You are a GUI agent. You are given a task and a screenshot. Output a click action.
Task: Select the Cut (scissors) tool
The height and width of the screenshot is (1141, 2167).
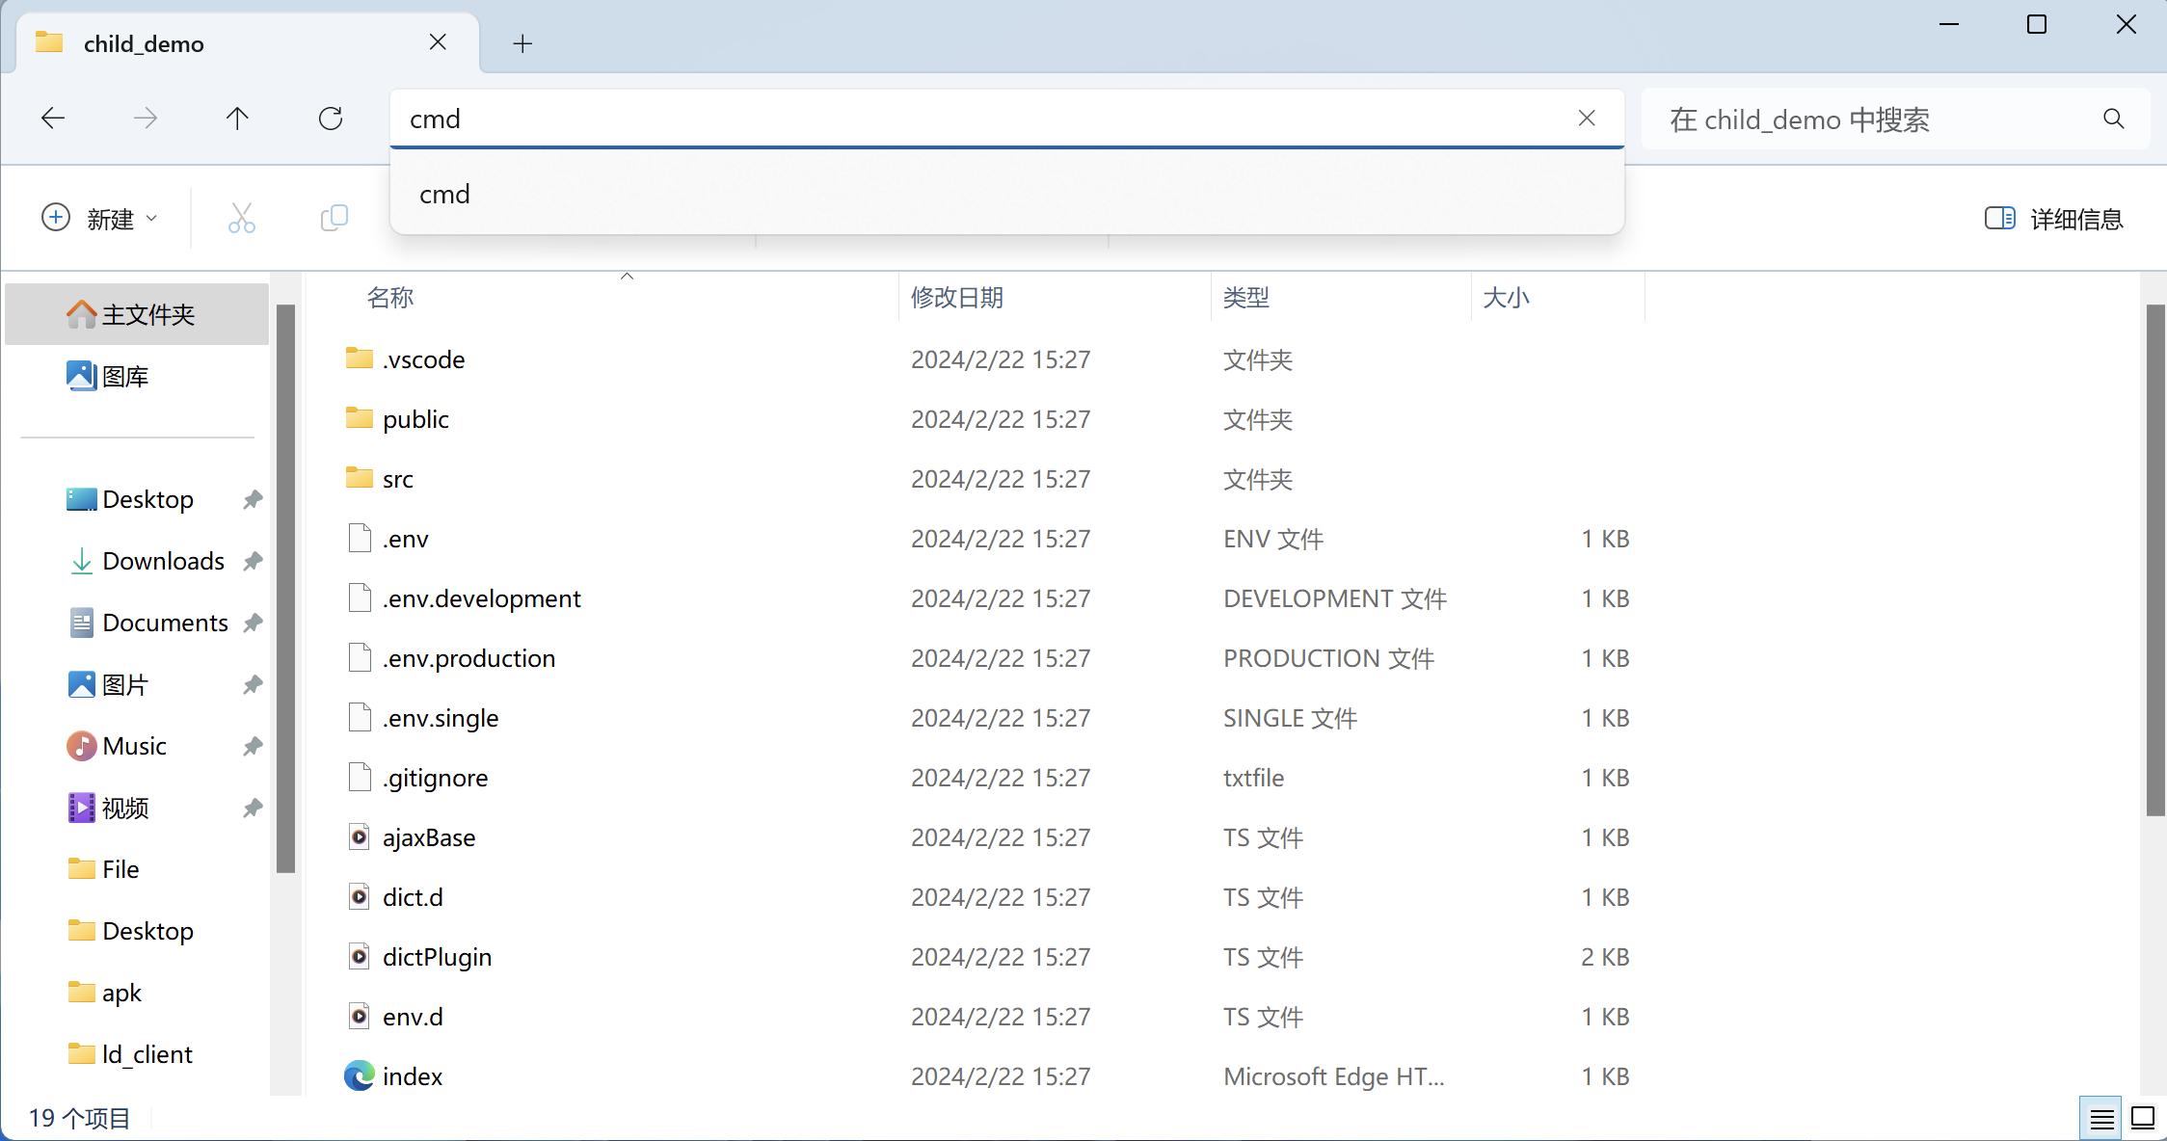coord(241,218)
